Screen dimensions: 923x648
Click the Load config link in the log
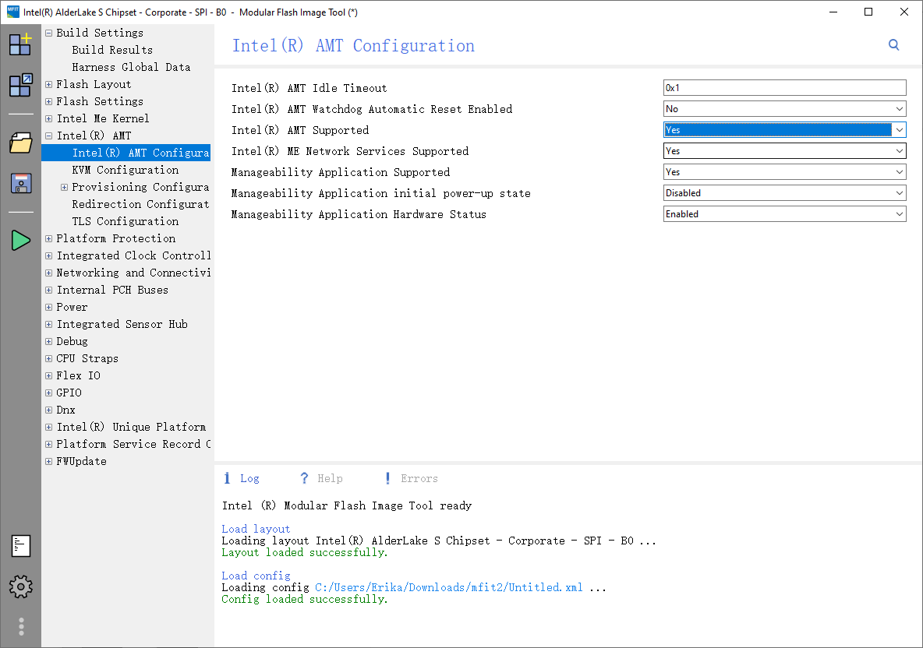(x=256, y=575)
